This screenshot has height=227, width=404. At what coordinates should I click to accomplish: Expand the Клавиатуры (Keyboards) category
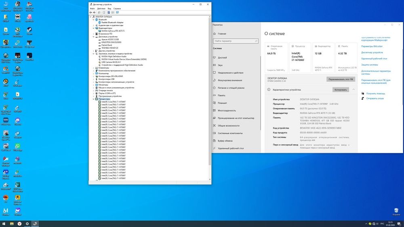[x=94, y=68]
